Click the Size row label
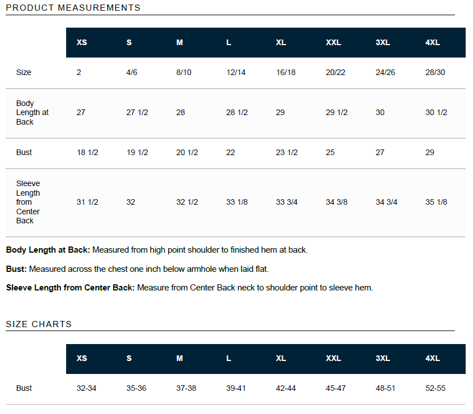 click(x=24, y=73)
